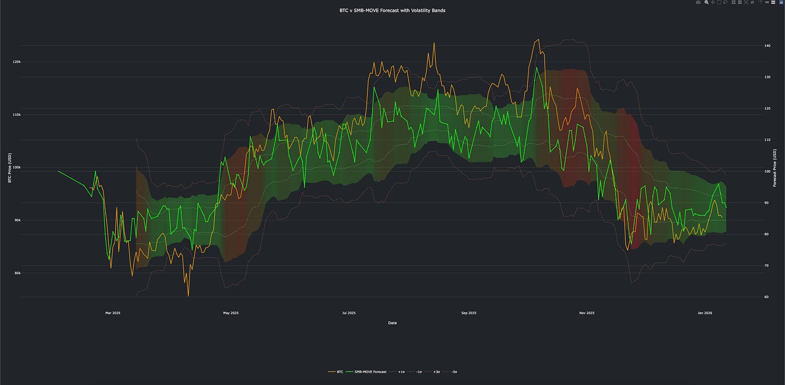The height and width of the screenshot is (385, 785).
Task: Toggle spike lines icon in modebar
Action: [760, 2]
